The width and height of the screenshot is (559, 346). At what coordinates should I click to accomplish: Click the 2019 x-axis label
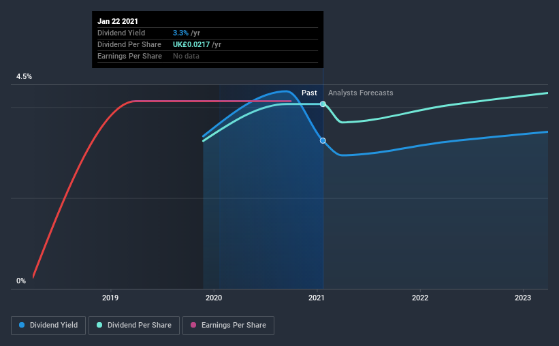[110, 298]
